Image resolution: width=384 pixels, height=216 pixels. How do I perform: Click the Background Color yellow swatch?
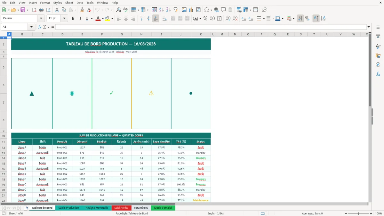[x=108, y=19]
